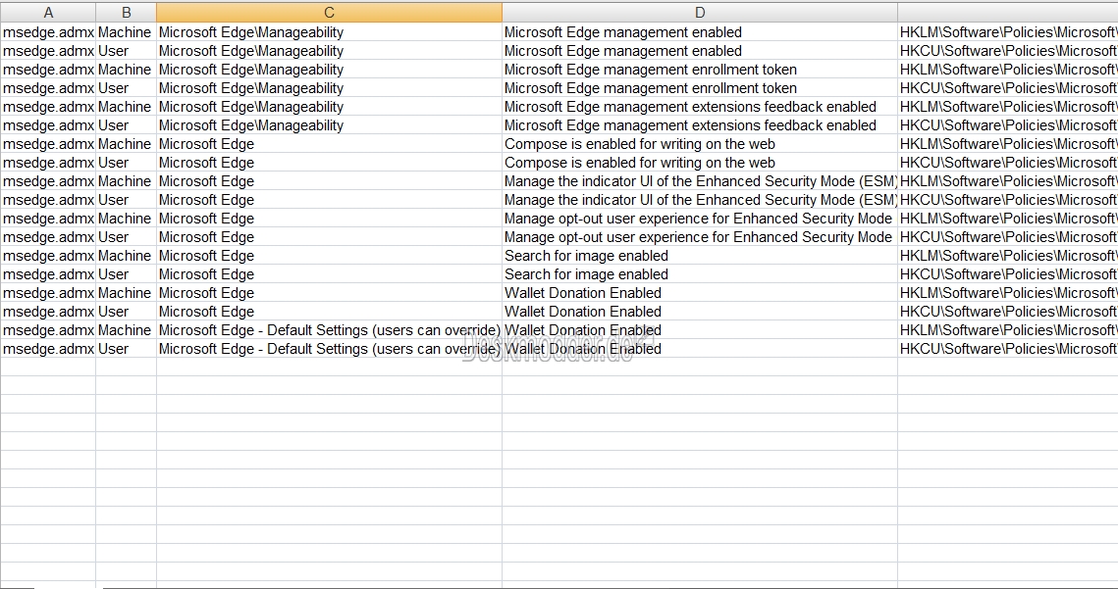
Task: Select HKCU registry cell in 'Manage opt-out' row
Action: click(x=1007, y=236)
